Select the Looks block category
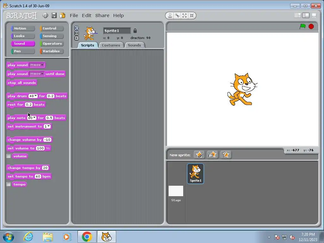 point(23,36)
